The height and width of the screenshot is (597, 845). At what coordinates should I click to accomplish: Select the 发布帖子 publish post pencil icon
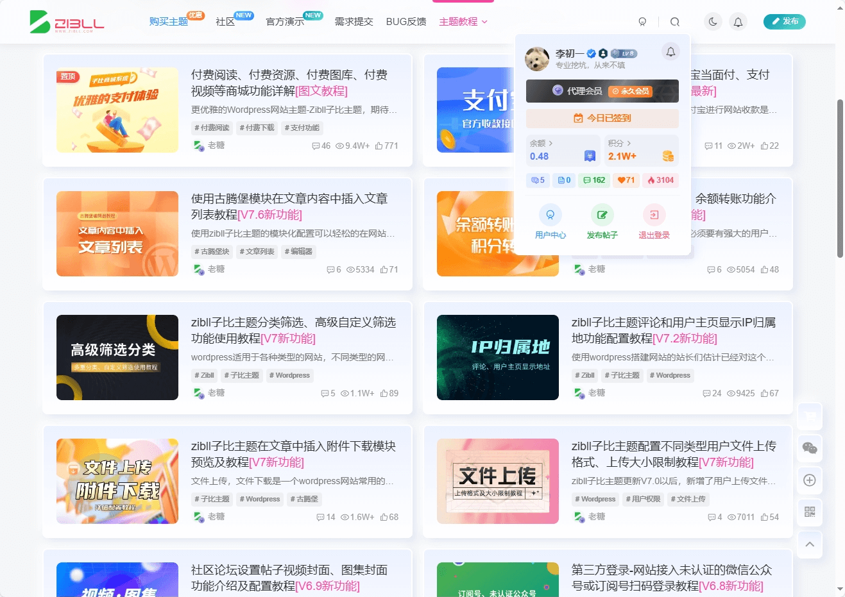pos(602,214)
